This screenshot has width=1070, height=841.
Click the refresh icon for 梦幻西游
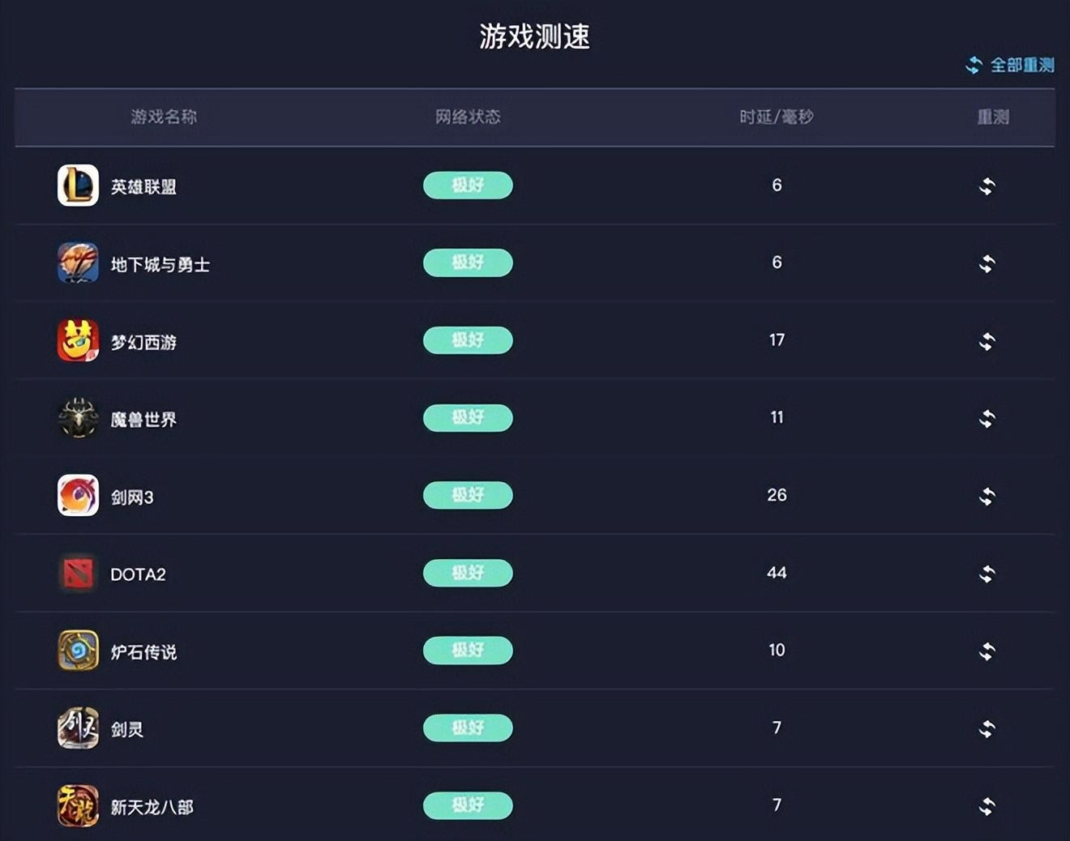click(x=987, y=341)
